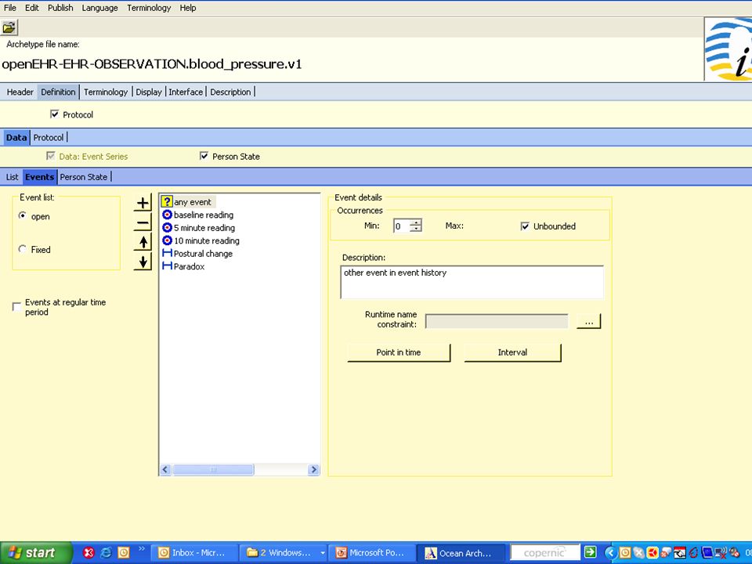Image resolution: width=752 pixels, height=564 pixels.
Task: Click the circle icon of 5 minute reading
Action: pyautogui.click(x=167, y=227)
